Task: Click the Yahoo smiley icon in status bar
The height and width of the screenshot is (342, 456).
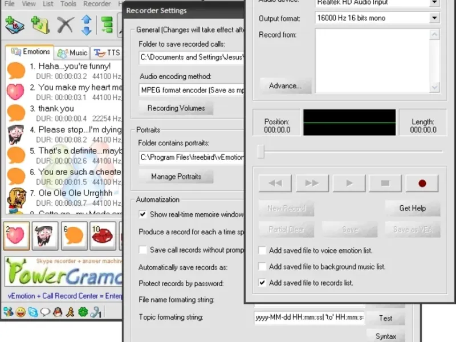Action: (21, 312)
